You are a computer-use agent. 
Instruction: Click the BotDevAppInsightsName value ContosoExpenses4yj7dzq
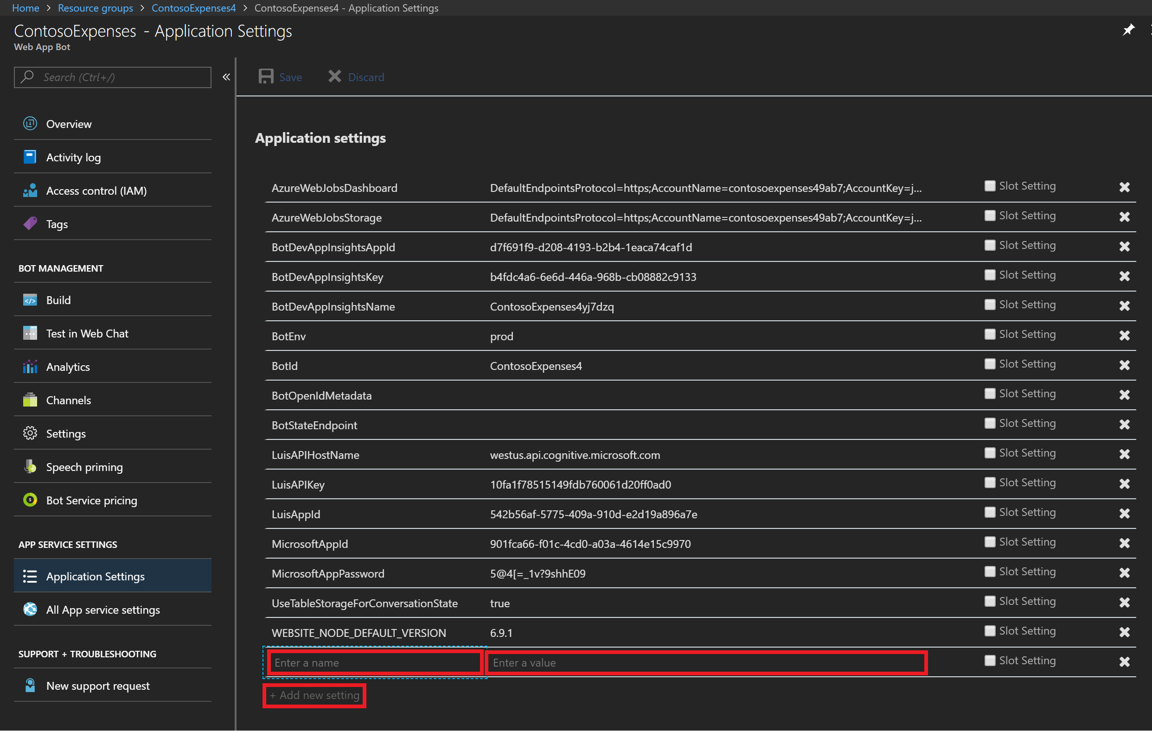(x=551, y=306)
